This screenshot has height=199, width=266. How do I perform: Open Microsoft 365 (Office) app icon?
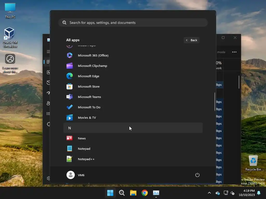[x=70, y=55]
